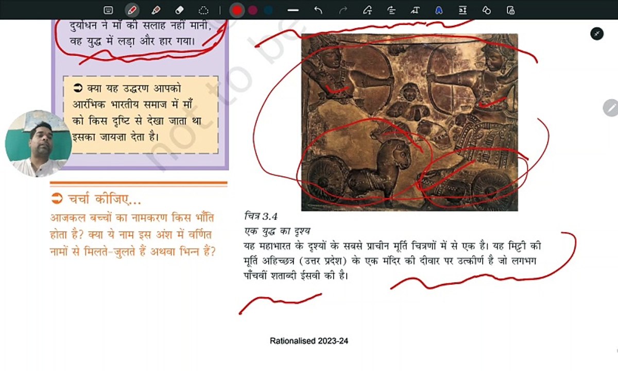Choose the red ink color
The width and height of the screenshot is (618, 371).
237,10
